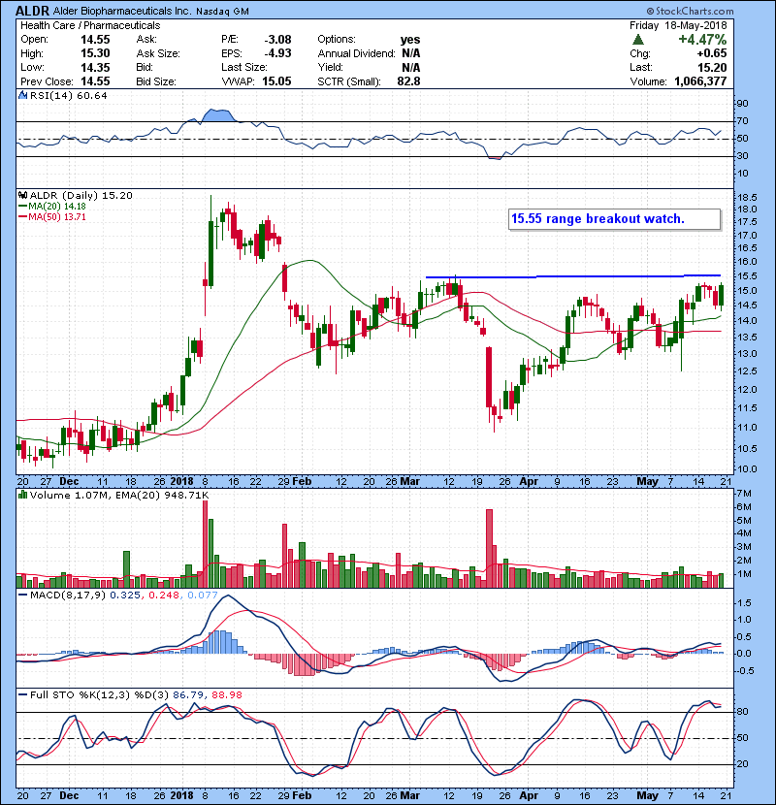Click the blue 15.5 resistance line
The height and width of the screenshot is (805, 776).
[572, 276]
